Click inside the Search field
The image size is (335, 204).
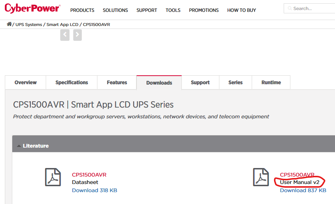(309, 8)
